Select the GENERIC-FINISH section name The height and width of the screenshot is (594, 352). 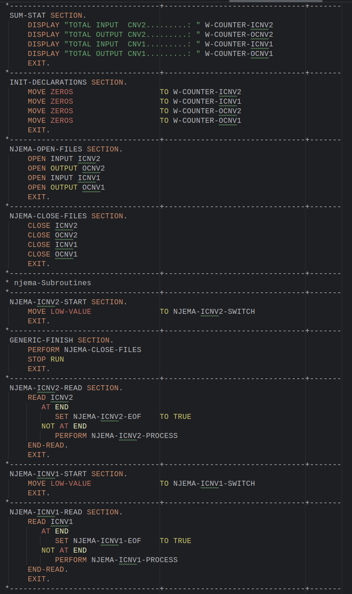[43, 340]
